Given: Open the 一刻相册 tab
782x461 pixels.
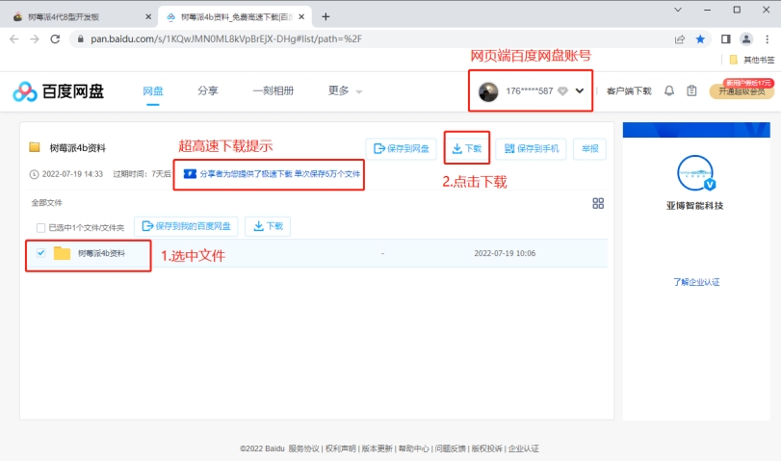Looking at the screenshot, I should click(274, 90).
